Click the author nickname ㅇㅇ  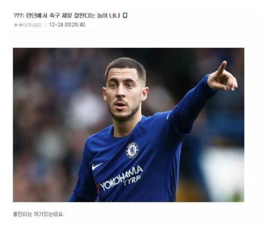(18, 25)
